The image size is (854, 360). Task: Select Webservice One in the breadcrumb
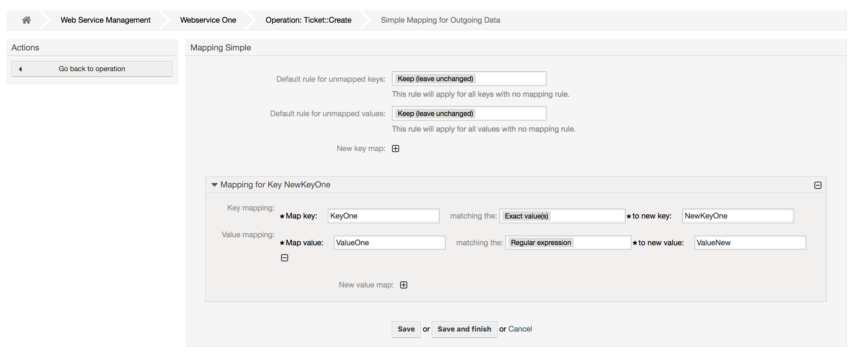[x=208, y=19]
